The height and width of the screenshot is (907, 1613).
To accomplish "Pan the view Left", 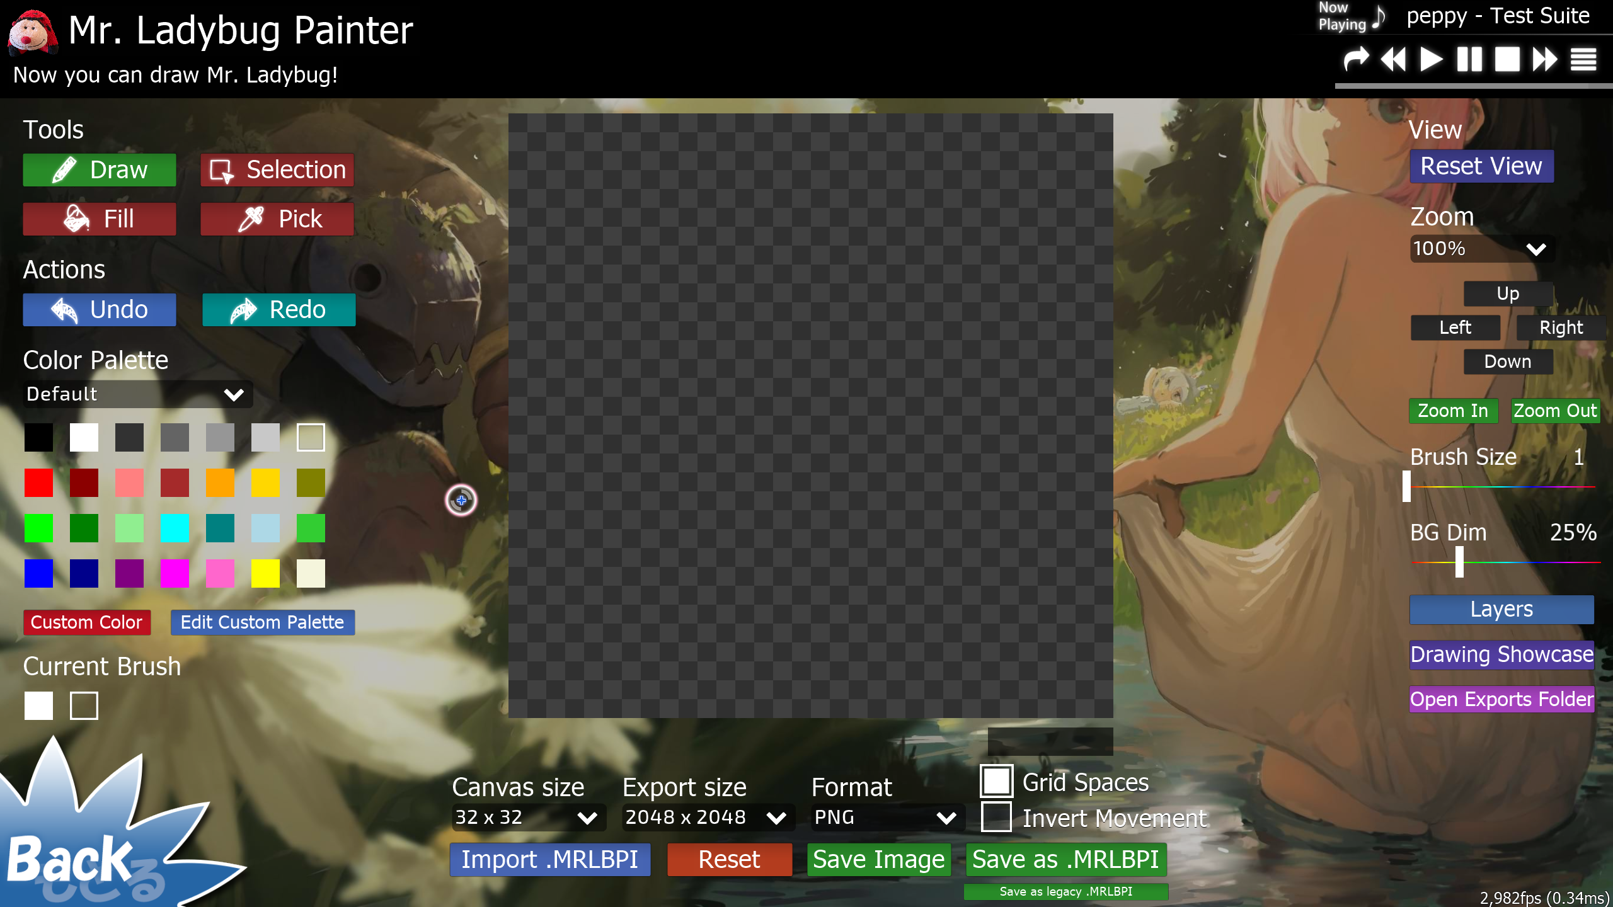I will coord(1455,328).
